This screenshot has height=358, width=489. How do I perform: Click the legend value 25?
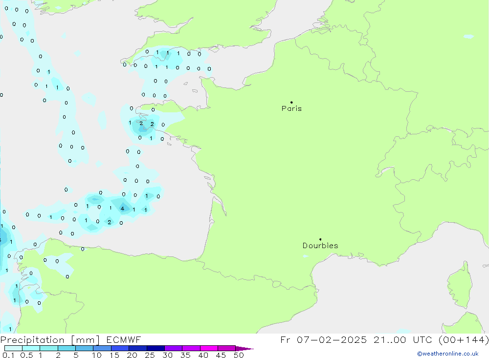pos(150,355)
